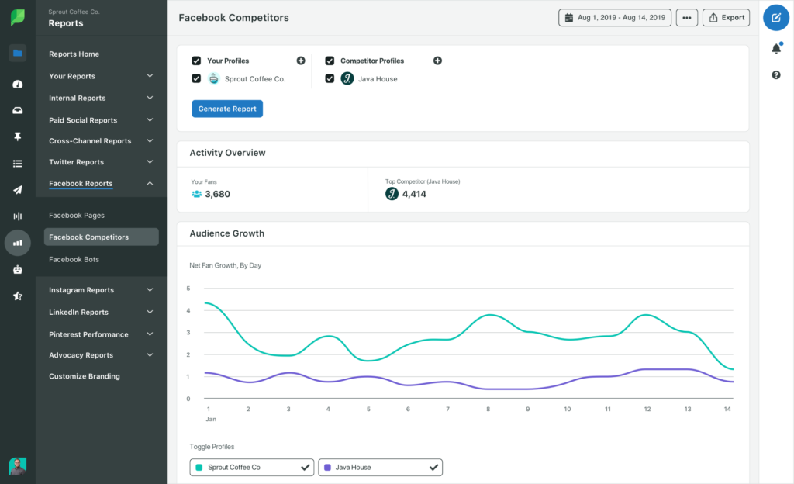Viewport: 794px width, 484px height.
Task: Uncheck the Sprout Coffee Co. profile checkbox
Action: tap(197, 78)
